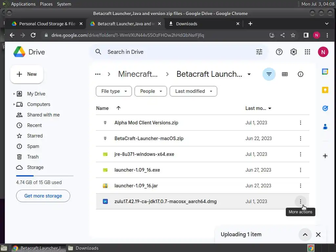
Task: Expand My Drive tree arrow
Action: click(x=14, y=94)
